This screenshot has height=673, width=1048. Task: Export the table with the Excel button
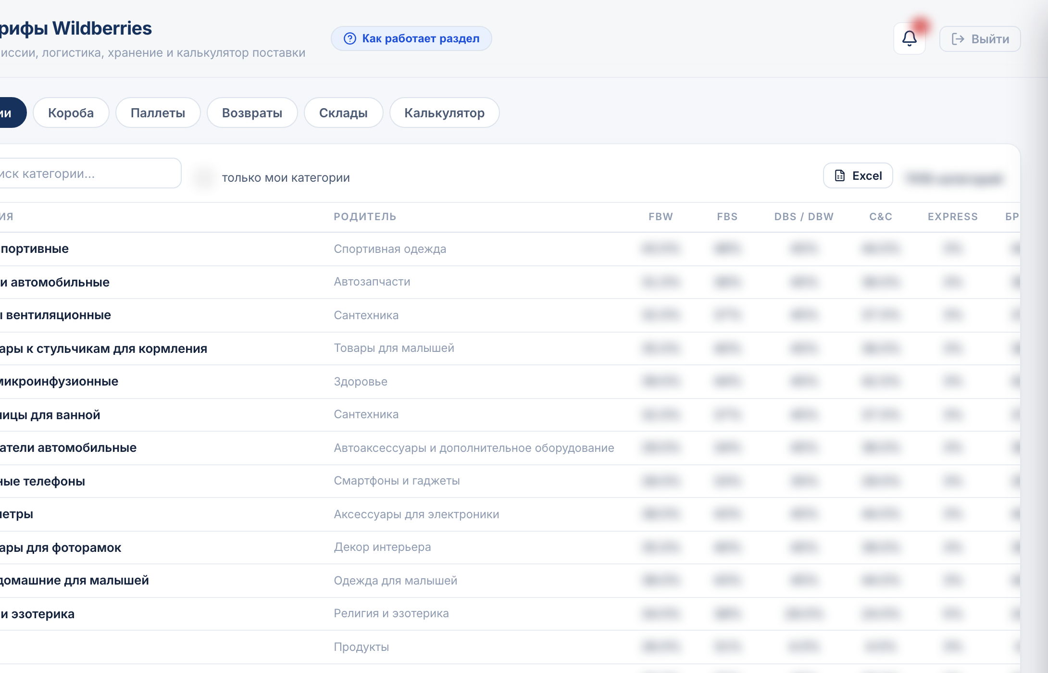(858, 176)
